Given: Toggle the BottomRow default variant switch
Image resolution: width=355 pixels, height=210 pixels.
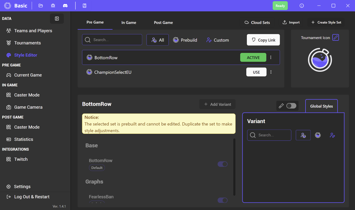Looking at the screenshot, I should [x=222, y=164].
